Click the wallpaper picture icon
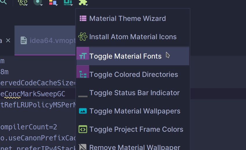The image size is (246, 150). (83, 111)
